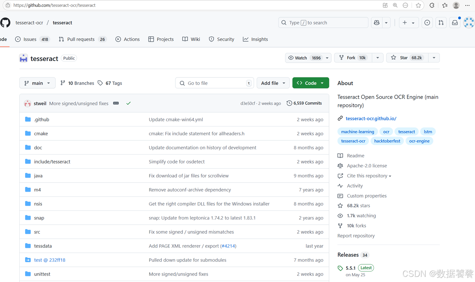Open the GitHub home logo
The image size is (475, 282).
(x=5, y=23)
